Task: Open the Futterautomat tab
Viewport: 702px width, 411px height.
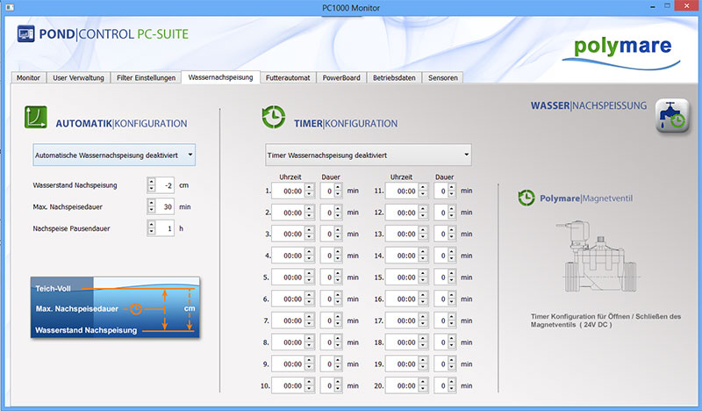Action: 288,78
